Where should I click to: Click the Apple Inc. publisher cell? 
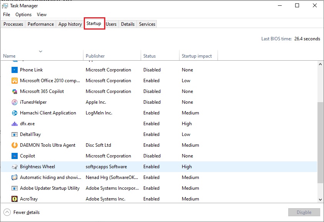pos(96,102)
